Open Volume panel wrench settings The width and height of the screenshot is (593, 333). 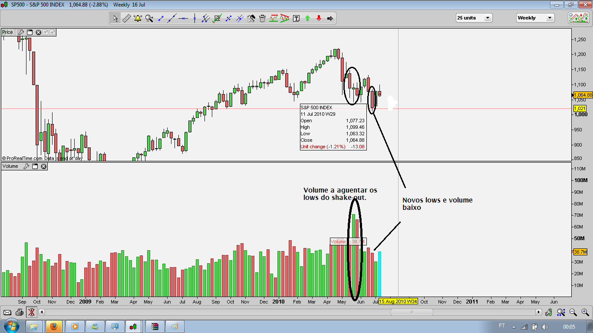pos(26,166)
